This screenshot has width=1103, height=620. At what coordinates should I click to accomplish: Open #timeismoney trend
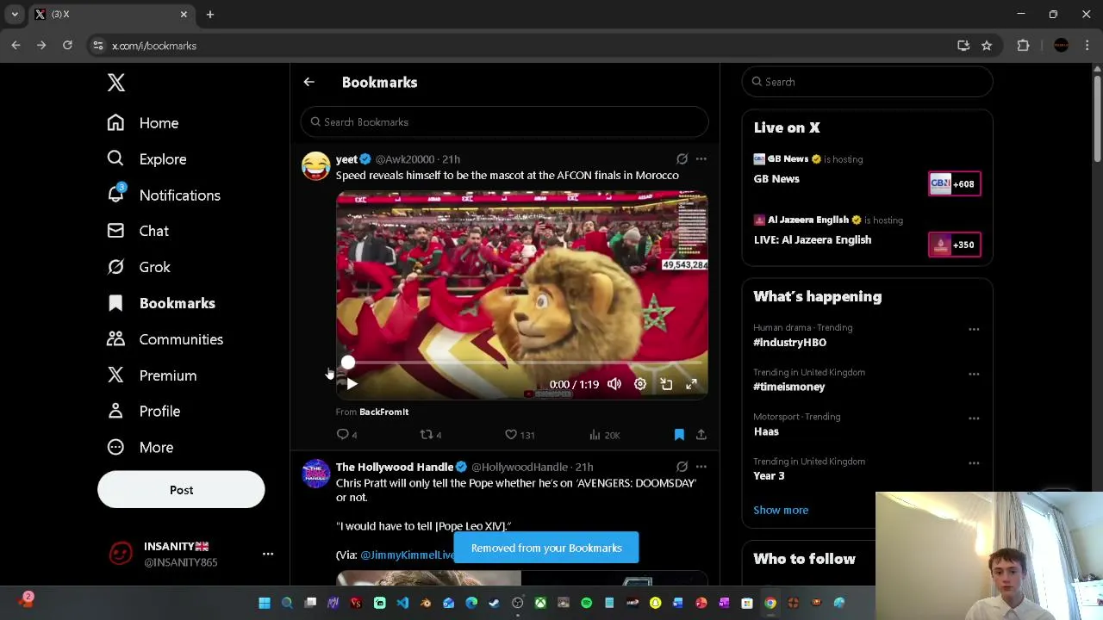[x=789, y=387]
